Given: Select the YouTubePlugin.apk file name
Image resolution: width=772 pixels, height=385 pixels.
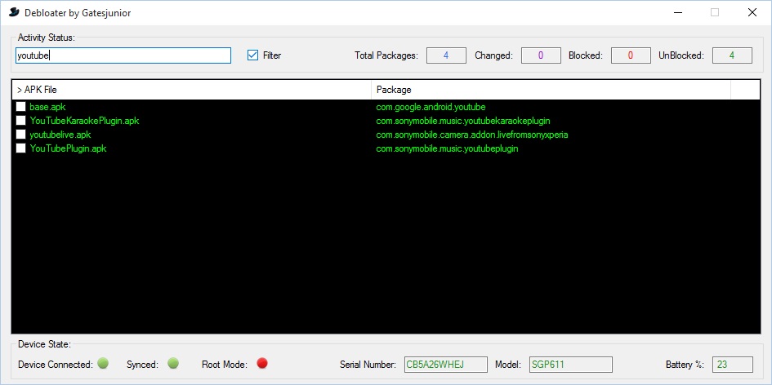Looking at the screenshot, I should pyautogui.click(x=68, y=148).
